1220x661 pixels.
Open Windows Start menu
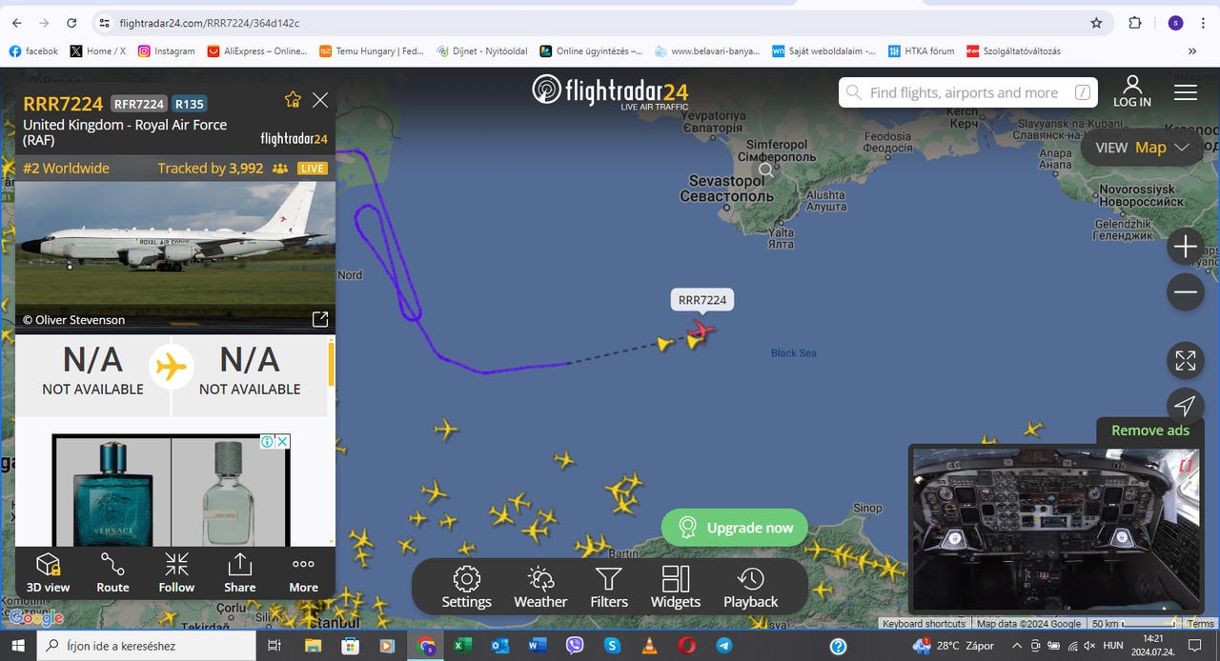click(18, 646)
